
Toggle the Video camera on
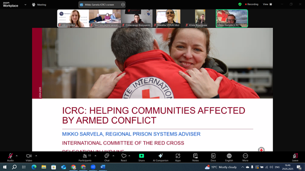[x=29, y=157]
